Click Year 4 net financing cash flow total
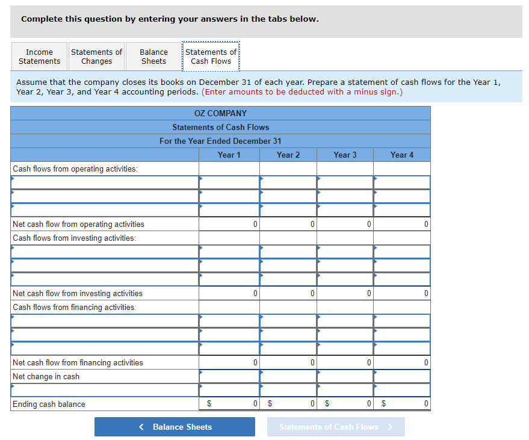The image size is (529, 440). (402, 362)
